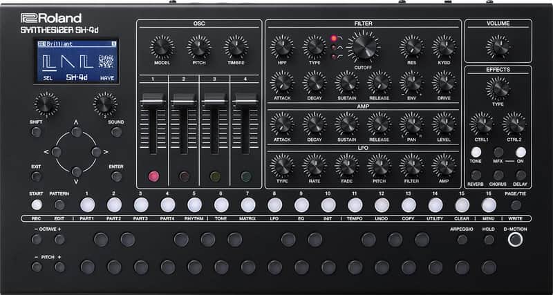Select step button 9 (EQ)
This screenshot has width=553, height=295.
(x=301, y=204)
